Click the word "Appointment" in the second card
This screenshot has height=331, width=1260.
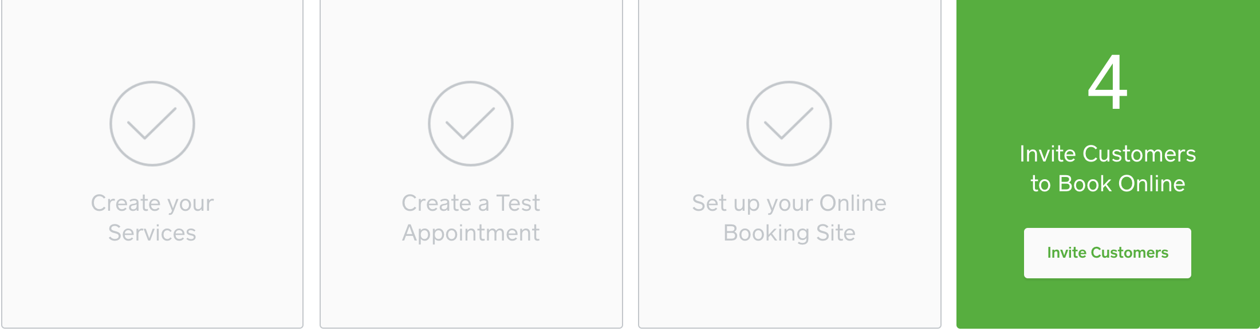click(x=471, y=233)
